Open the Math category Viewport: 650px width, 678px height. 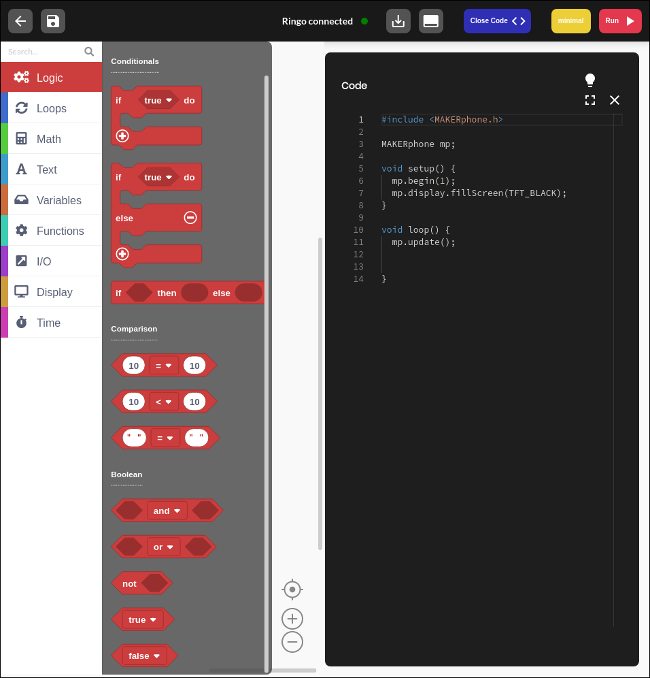(x=52, y=139)
